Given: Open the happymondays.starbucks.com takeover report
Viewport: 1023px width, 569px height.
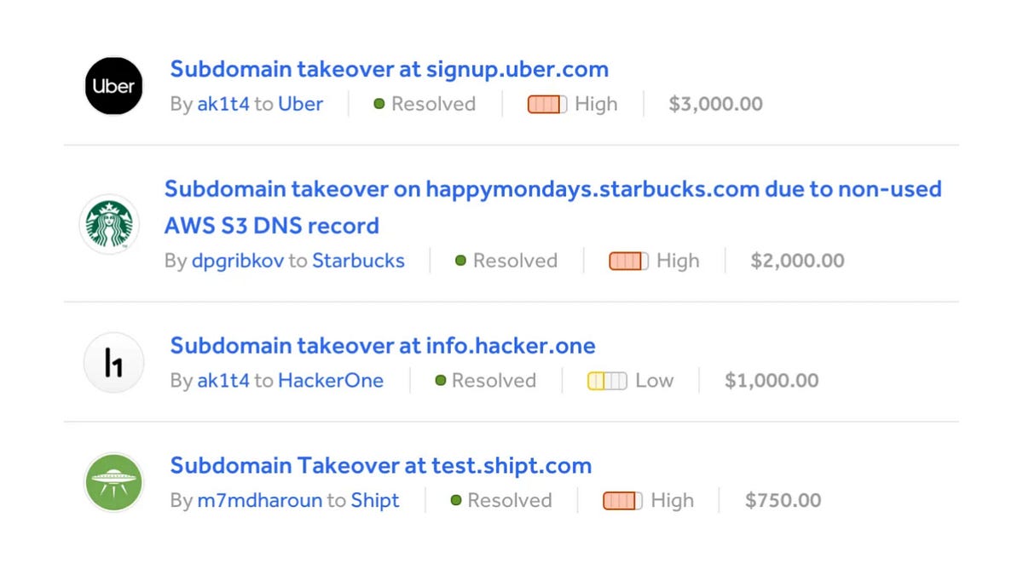Looking at the screenshot, I should 552,188.
